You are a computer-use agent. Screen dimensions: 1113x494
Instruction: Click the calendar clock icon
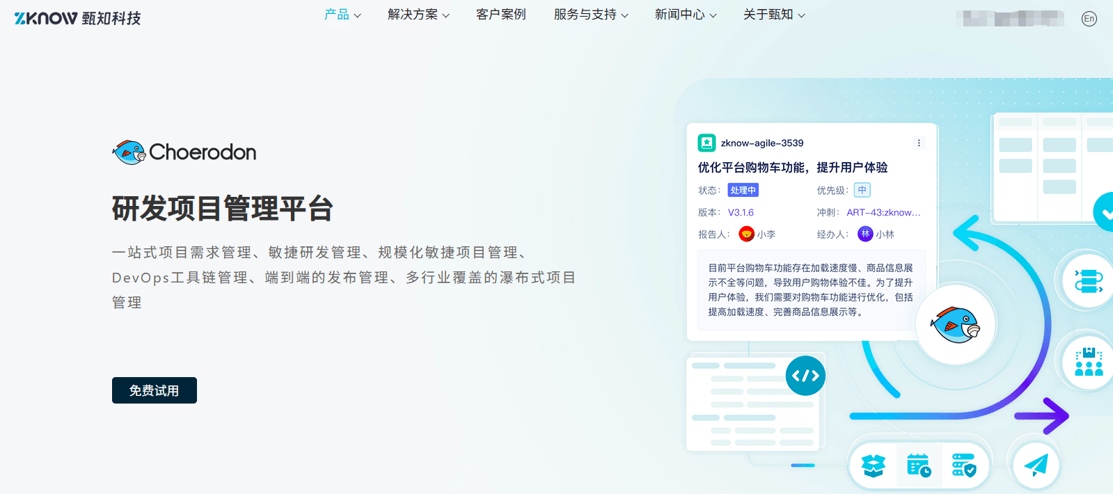click(919, 465)
